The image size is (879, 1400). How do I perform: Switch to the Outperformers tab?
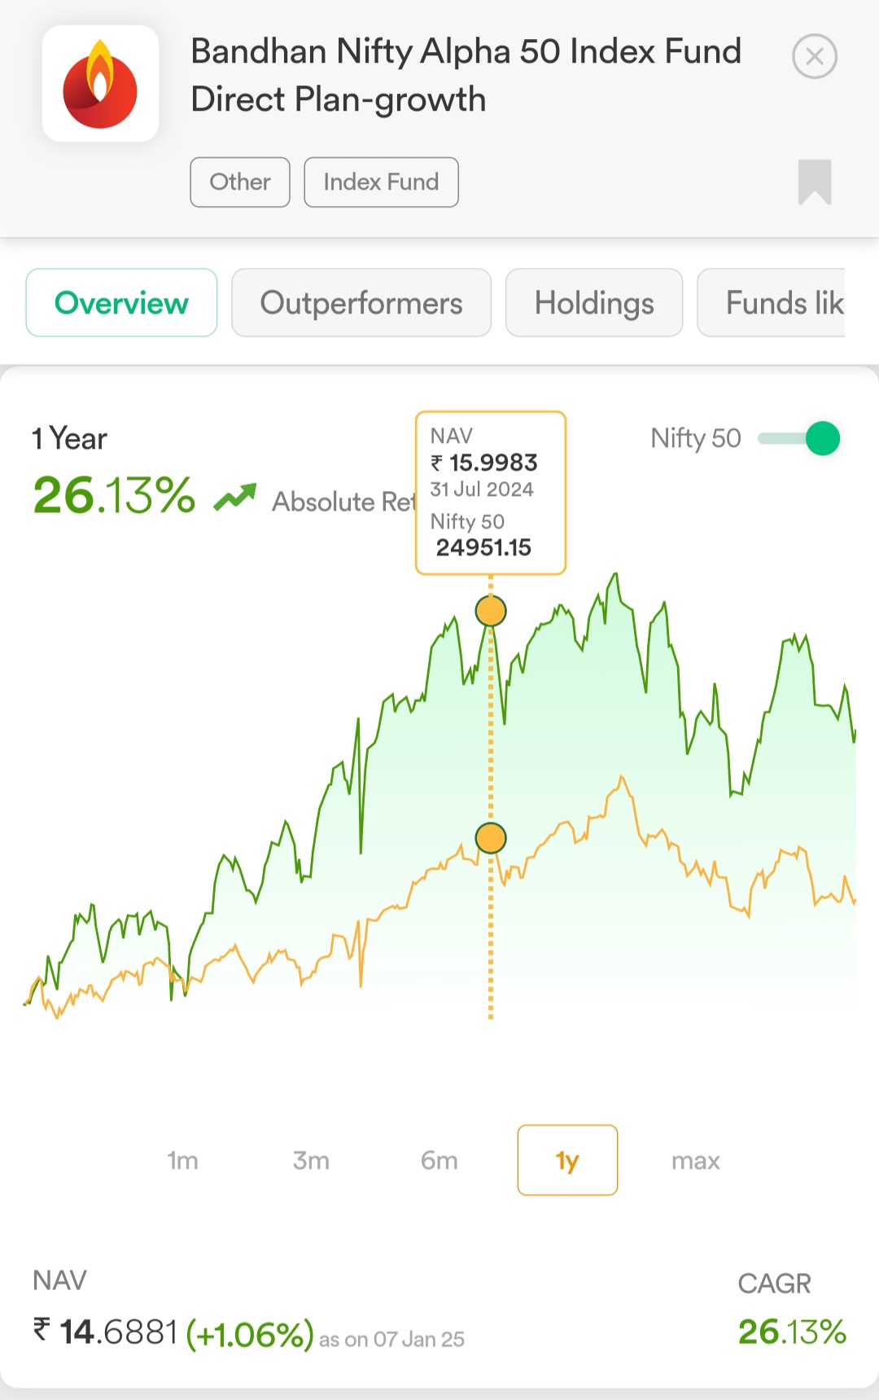click(x=361, y=302)
